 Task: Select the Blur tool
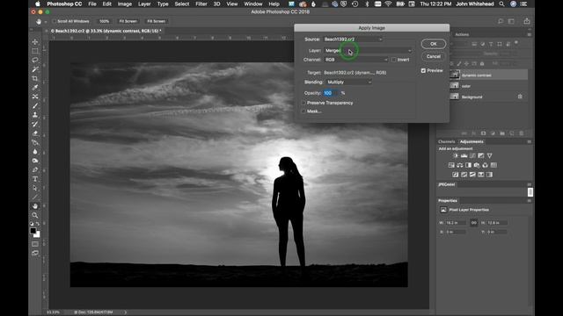35,152
